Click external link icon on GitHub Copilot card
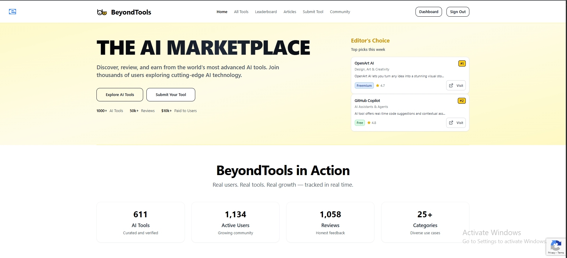Image resolution: width=567 pixels, height=258 pixels. coord(451,123)
